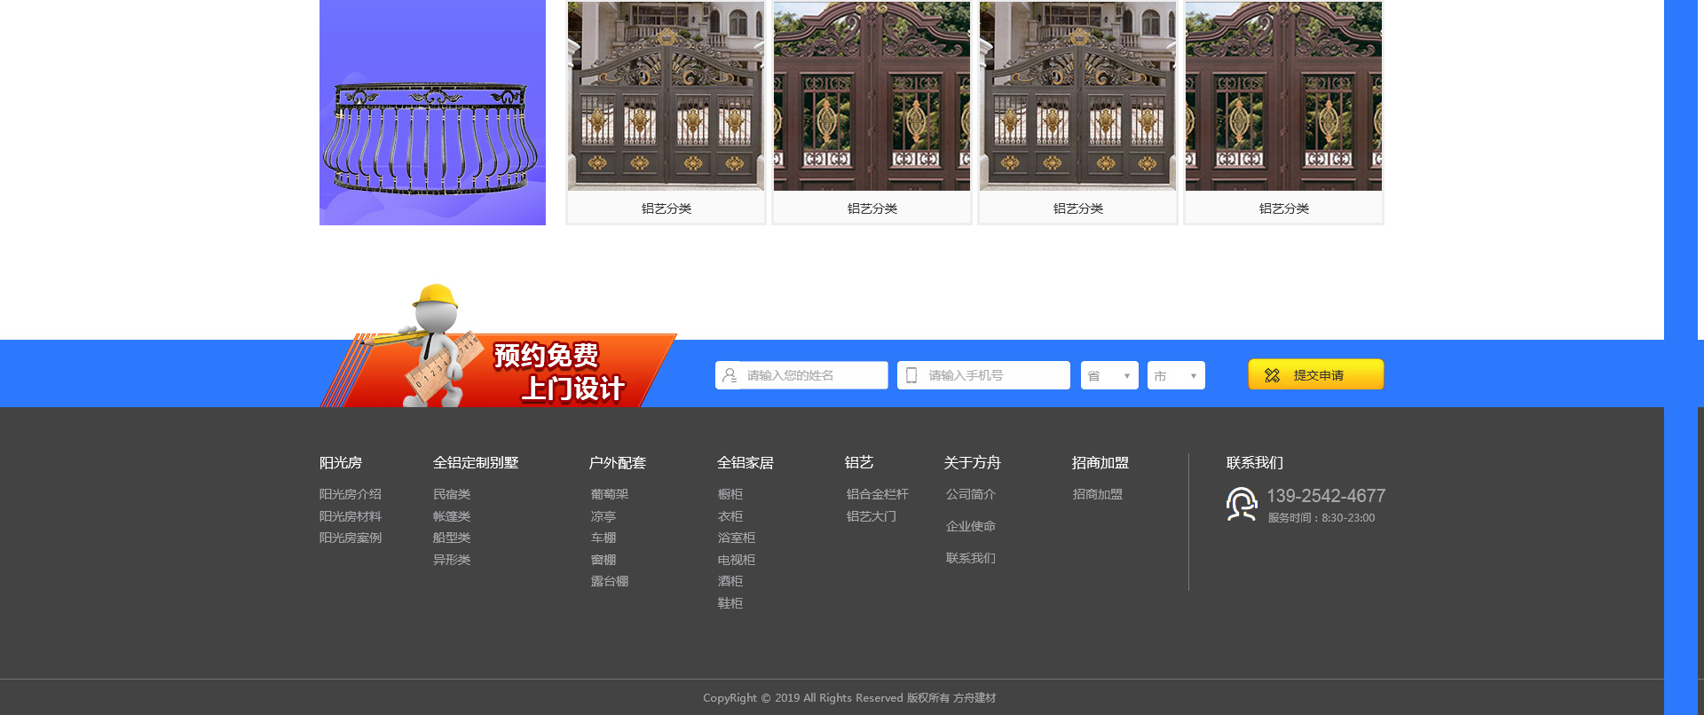The height and width of the screenshot is (715, 1704).
Task: Select the 阳光房 footer menu heading
Action: pyautogui.click(x=341, y=463)
